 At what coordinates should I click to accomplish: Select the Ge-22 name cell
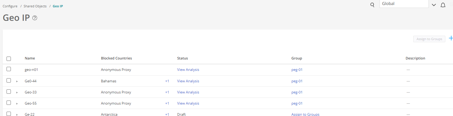click(x=30, y=114)
